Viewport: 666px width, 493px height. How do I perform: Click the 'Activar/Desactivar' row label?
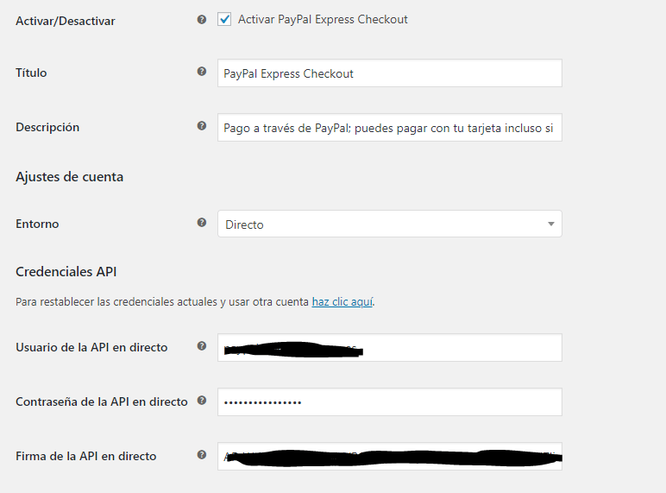pos(66,21)
